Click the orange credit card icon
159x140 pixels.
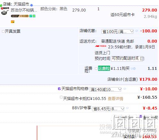point(13,22)
